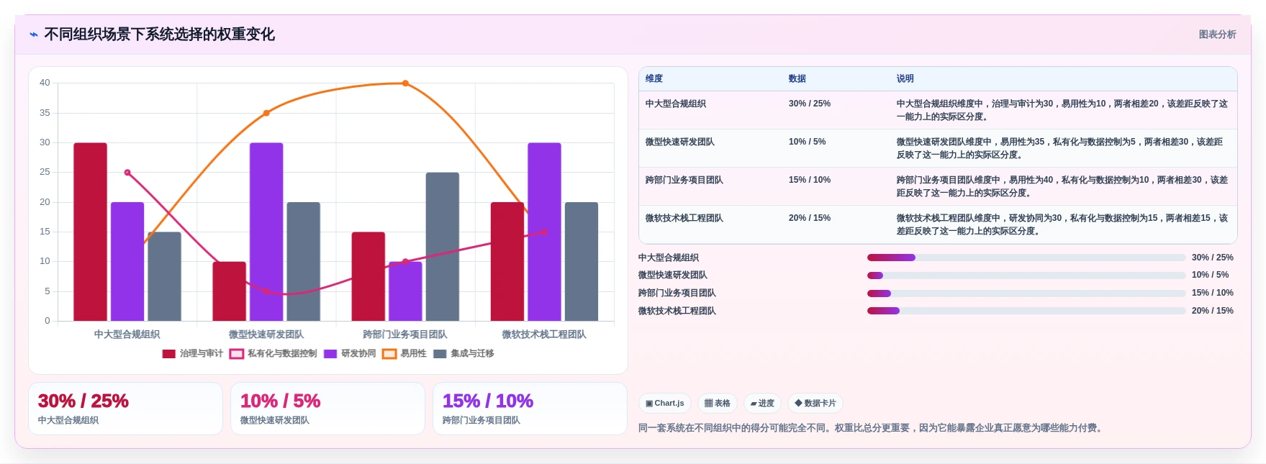This screenshot has height=464, width=1266.
Task: Click x-axis label 微软技术栈工程团队
Action: 544,335
